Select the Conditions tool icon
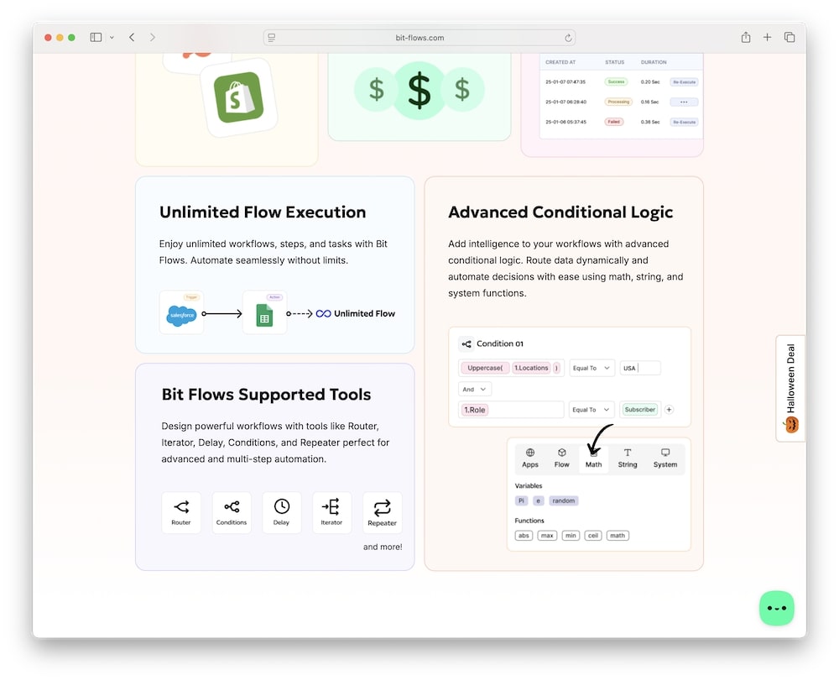Viewport: 839px width, 681px height. (232, 512)
